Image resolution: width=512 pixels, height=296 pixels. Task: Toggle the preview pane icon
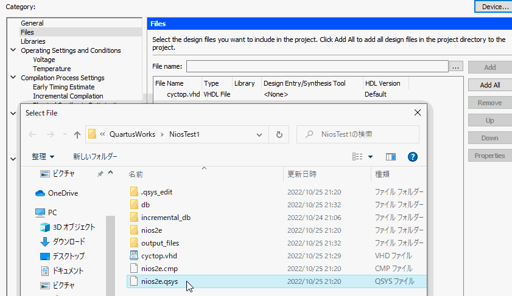pyautogui.click(x=390, y=157)
